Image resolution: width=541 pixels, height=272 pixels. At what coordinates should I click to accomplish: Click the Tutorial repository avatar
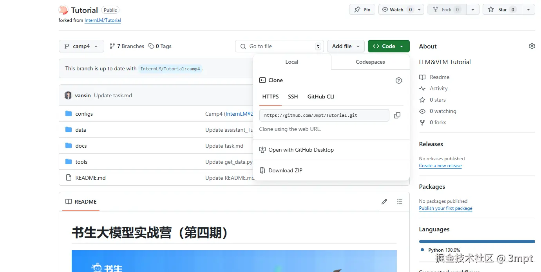(63, 10)
